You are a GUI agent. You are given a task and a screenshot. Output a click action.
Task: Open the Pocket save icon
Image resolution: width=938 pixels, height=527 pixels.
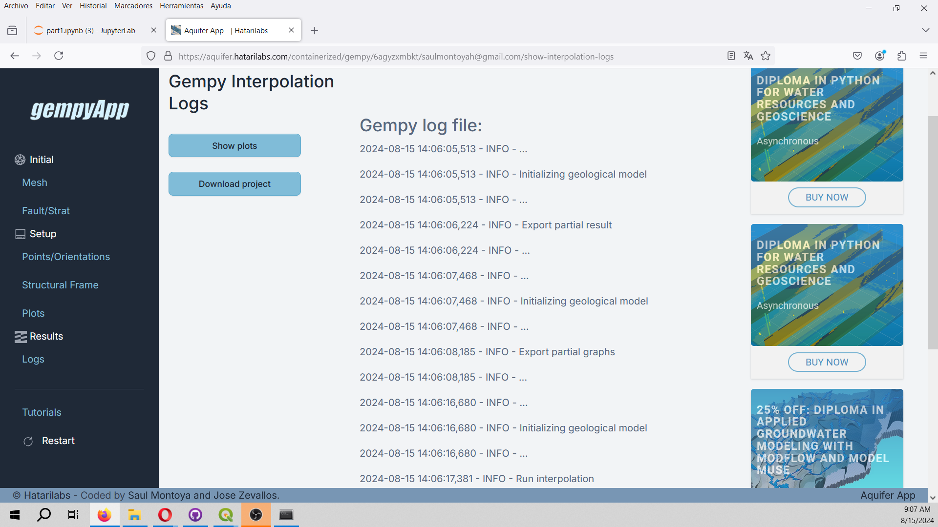coord(857,56)
